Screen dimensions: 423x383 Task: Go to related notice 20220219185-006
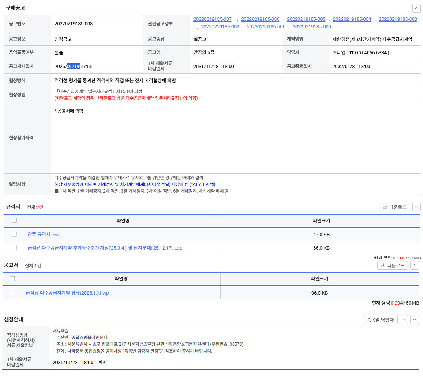[x=260, y=19]
